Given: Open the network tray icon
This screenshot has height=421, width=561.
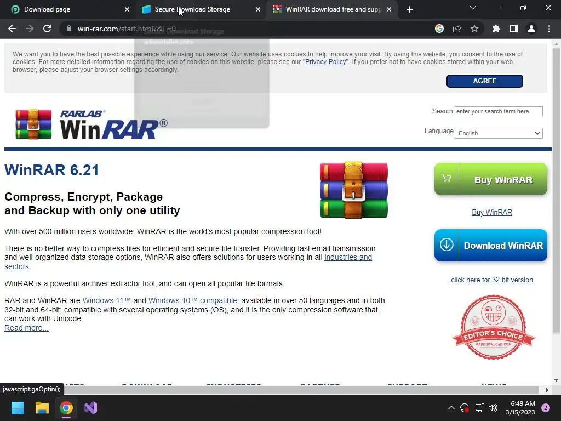Looking at the screenshot, I should [479, 408].
